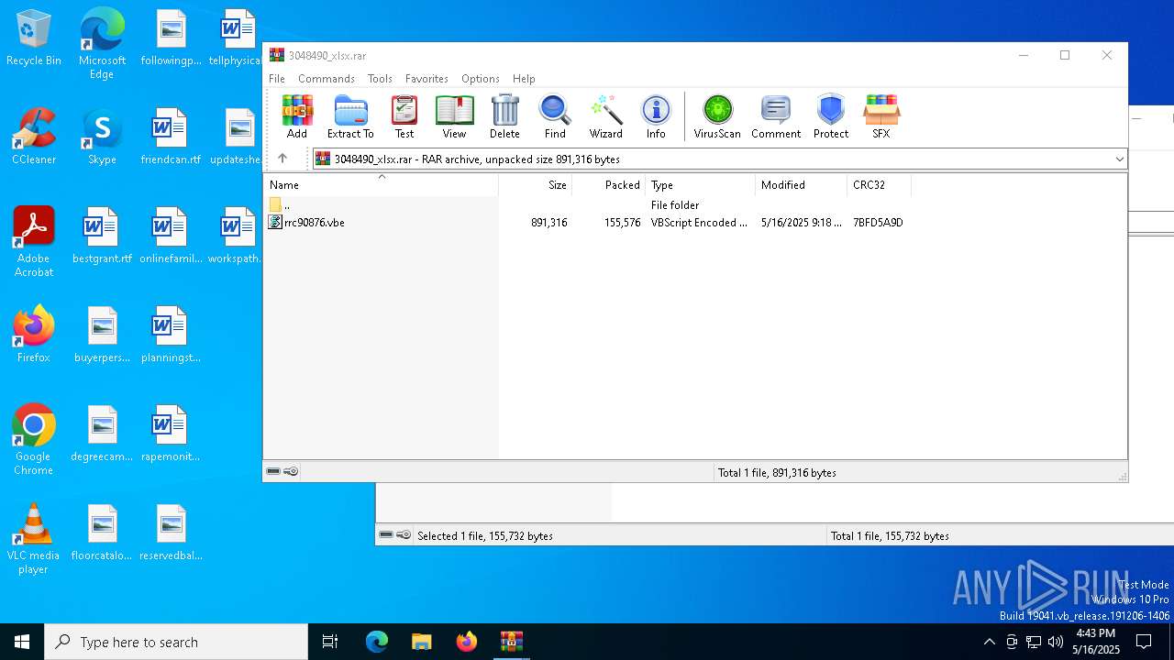
Task: Launch the Wizard tool
Action: coord(605,116)
